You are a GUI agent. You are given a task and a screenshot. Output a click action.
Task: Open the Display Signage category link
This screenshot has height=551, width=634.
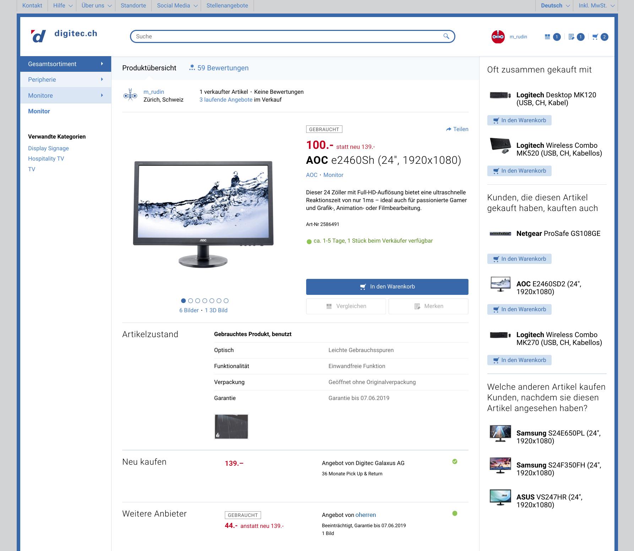(48, 148)
